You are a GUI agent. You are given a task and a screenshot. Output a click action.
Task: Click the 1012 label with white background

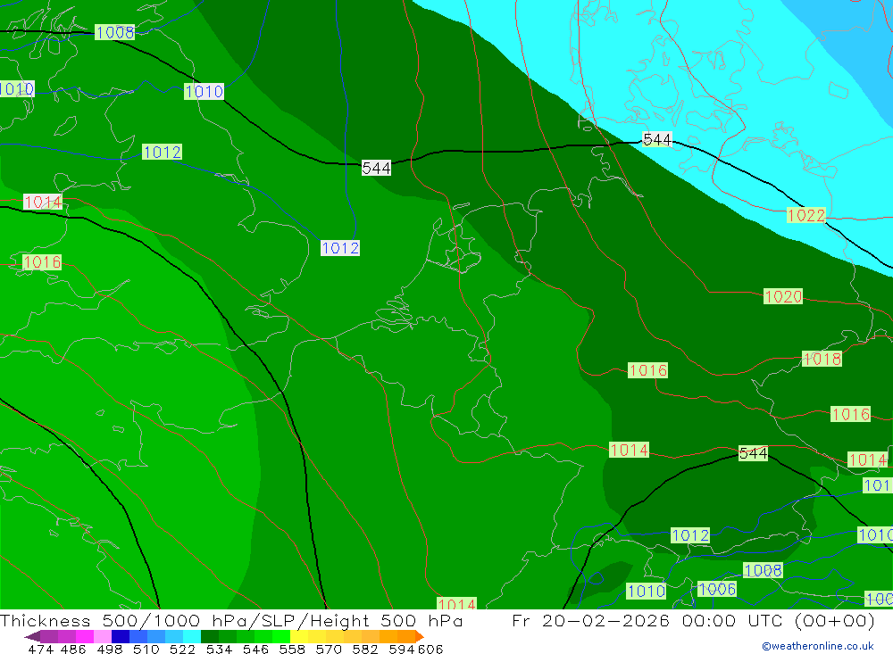pos(340,248)
